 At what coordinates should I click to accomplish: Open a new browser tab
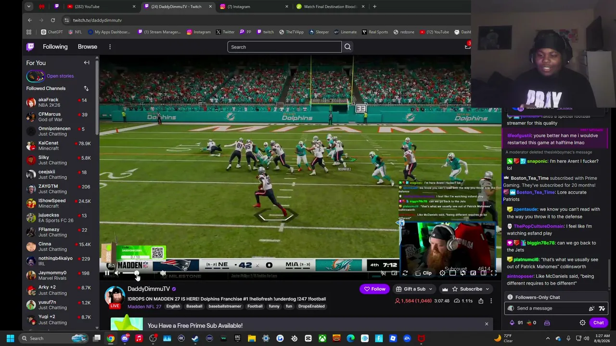374,7
